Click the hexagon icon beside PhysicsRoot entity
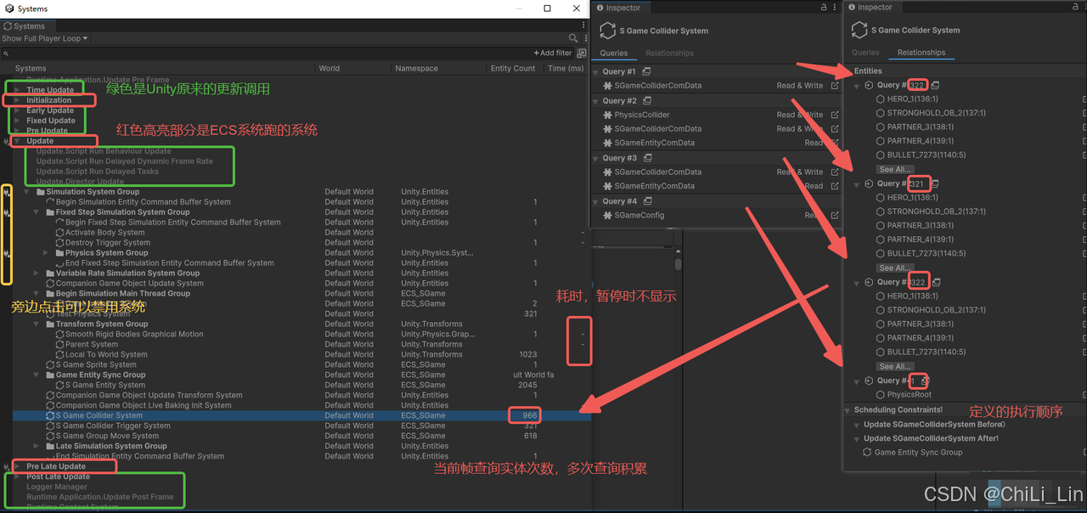Viewport: 1087px width, 513px height. 881,395
